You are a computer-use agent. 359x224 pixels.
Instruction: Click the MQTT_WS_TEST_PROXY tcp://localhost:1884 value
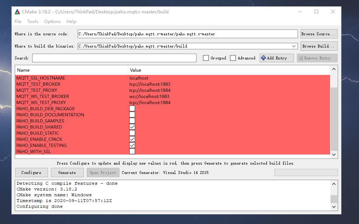point(150,103)
